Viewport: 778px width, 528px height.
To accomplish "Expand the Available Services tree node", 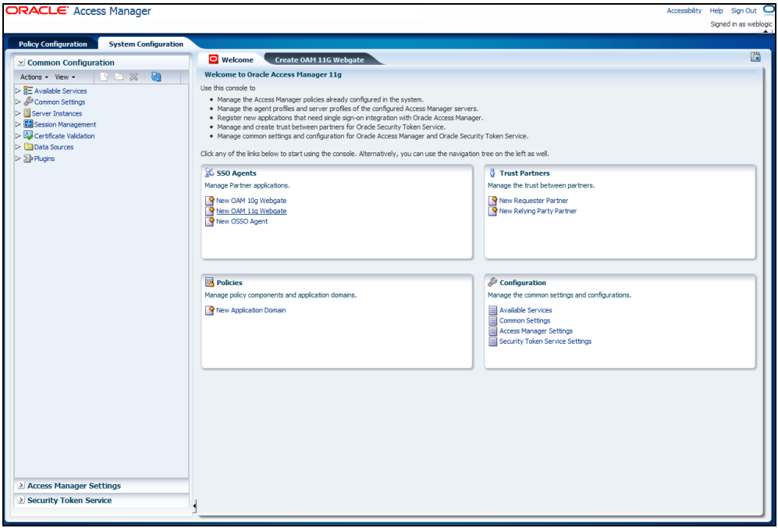I will pos(19,91).
